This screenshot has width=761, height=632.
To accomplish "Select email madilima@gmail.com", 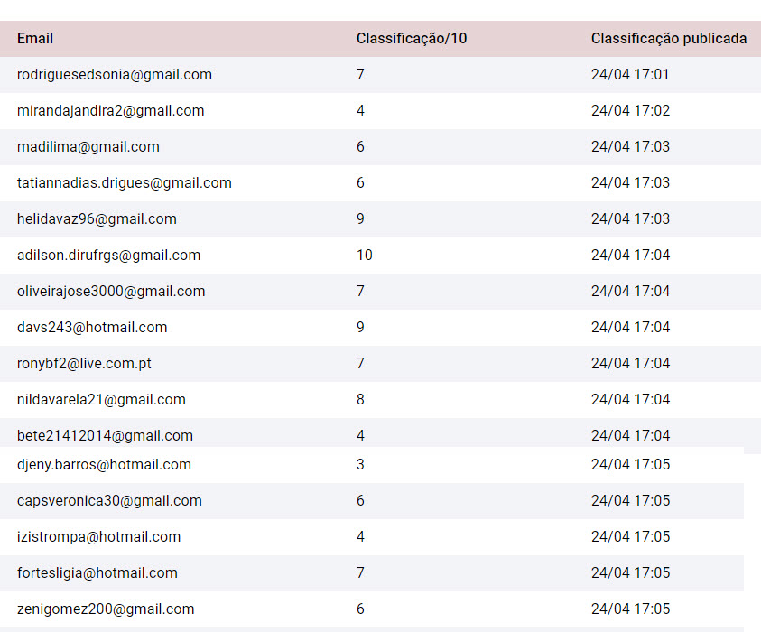I will [x=88, y=146].
